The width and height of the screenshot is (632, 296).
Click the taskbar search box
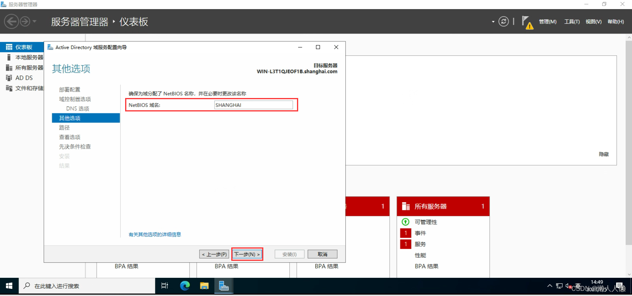pyautogui.click(x=87, y=286)
